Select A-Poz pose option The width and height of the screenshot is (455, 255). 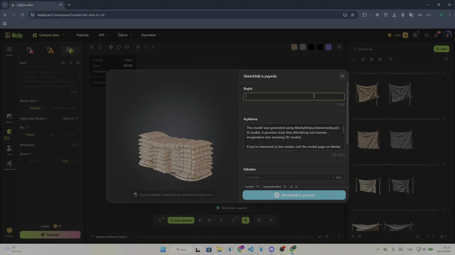tap(50, 135)
